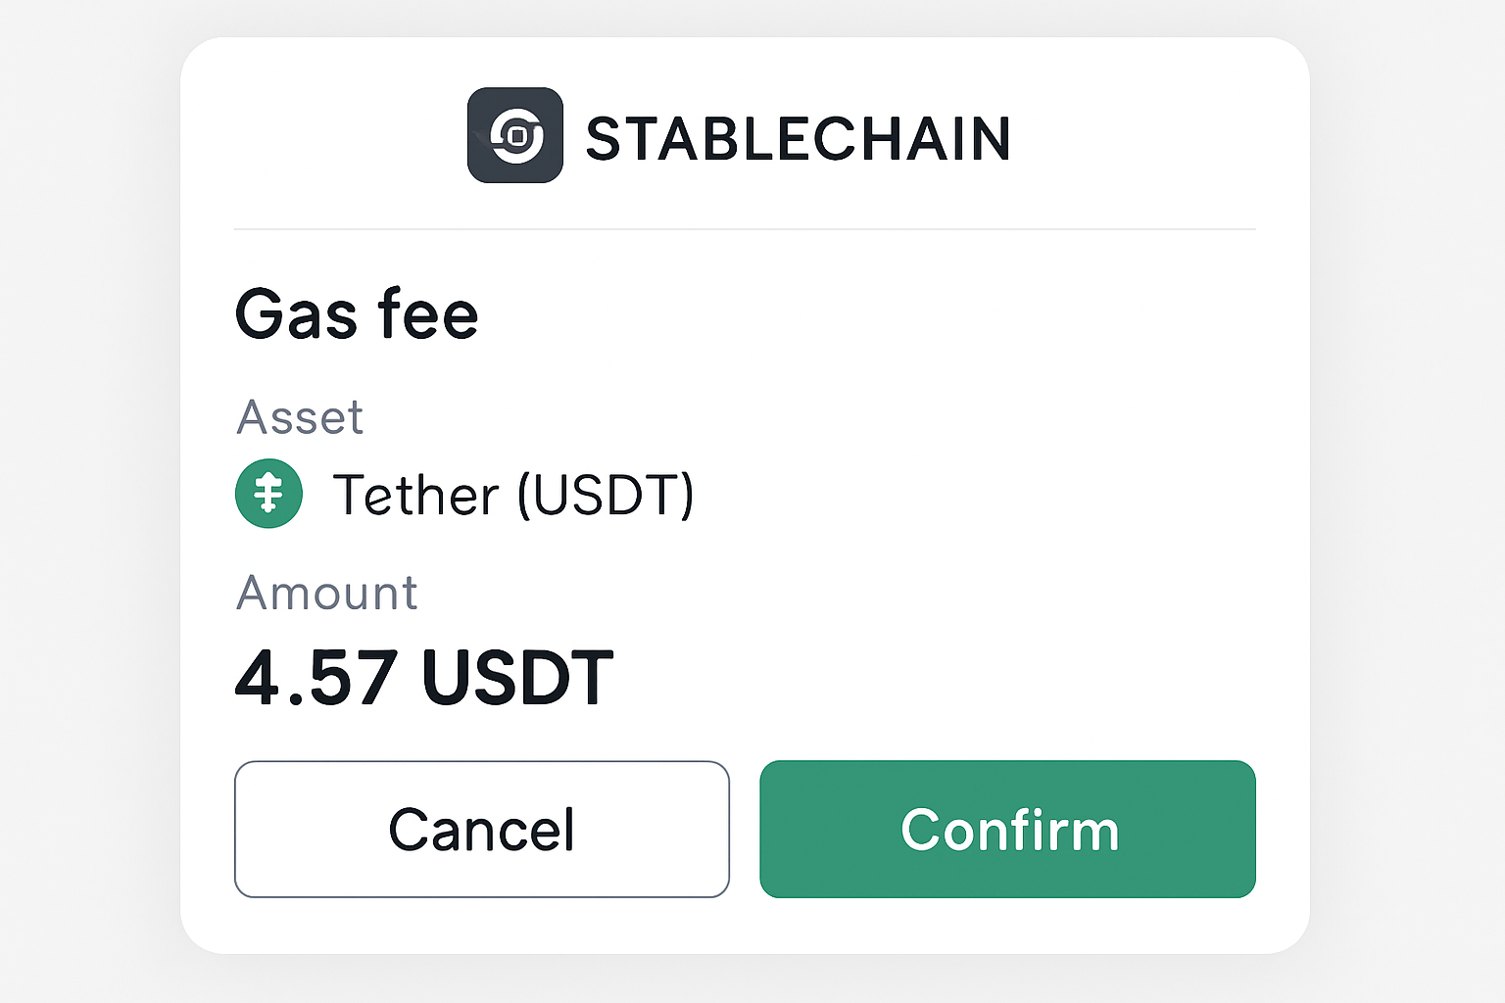This screenshot has width=1505, height=1003.
Task: Confirm the gas fee payment
Action: [x=1007, y=829]
